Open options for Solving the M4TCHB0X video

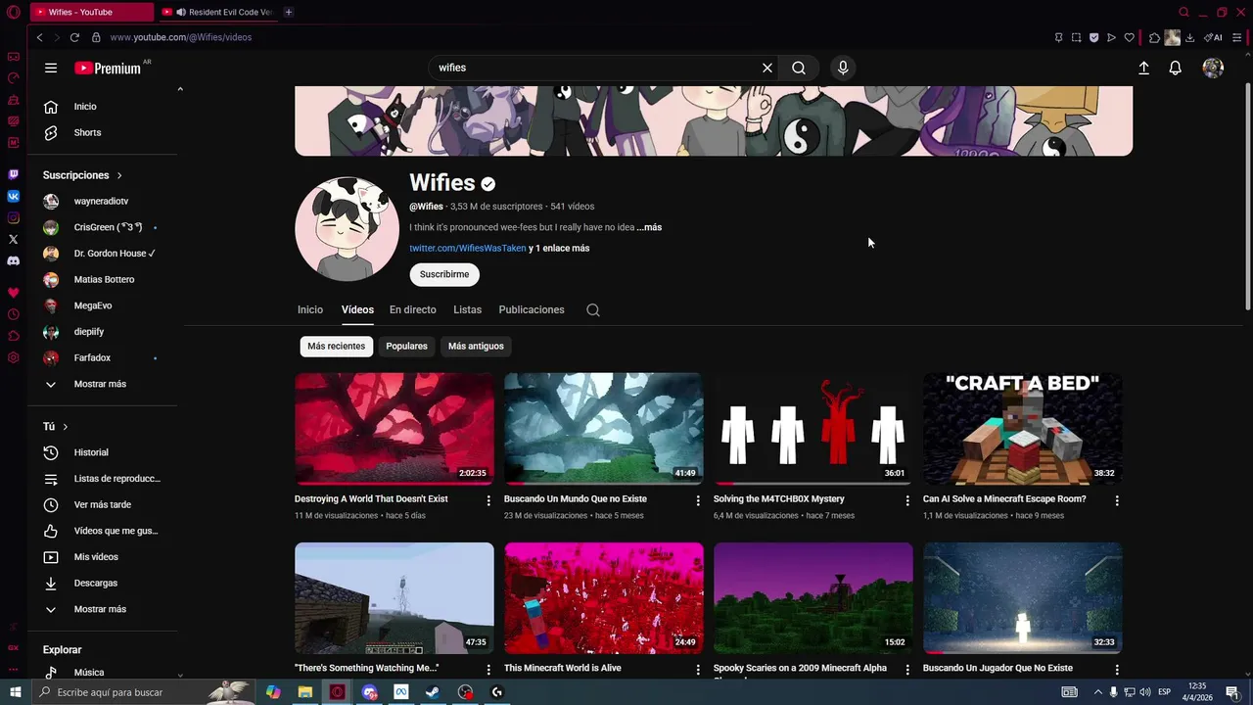coord(907,500)
